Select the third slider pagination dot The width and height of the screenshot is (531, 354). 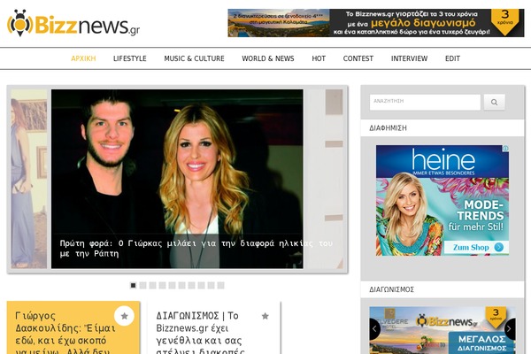click(153, 286)
